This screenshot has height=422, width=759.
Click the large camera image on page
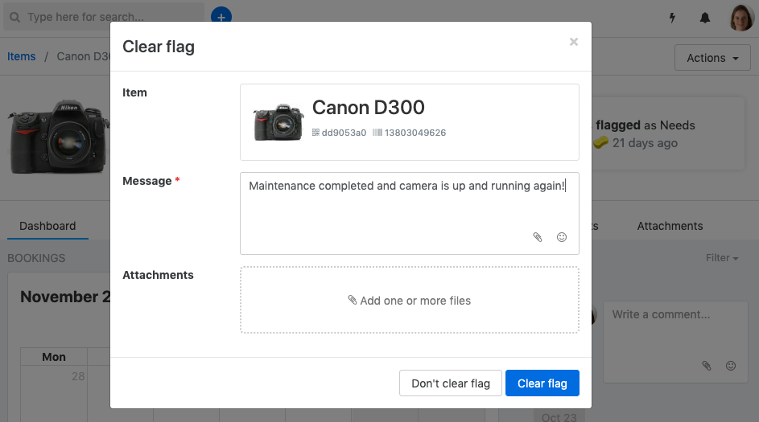[58, 137]
